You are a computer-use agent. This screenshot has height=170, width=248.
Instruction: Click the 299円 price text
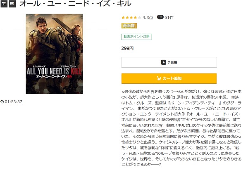tap(127, 48)
